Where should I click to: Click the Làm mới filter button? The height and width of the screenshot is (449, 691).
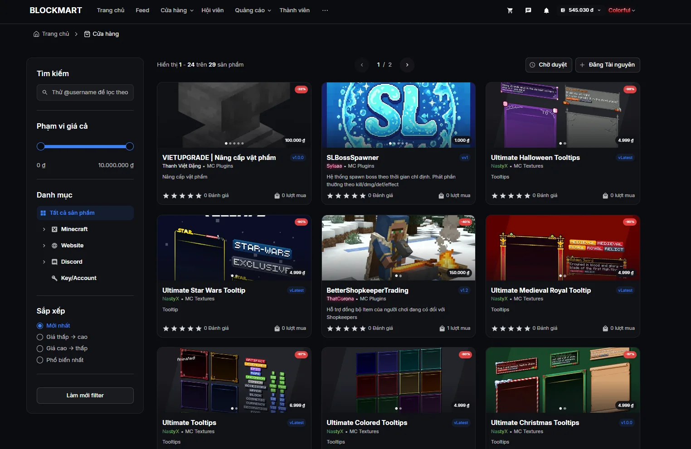click(85, 396)
